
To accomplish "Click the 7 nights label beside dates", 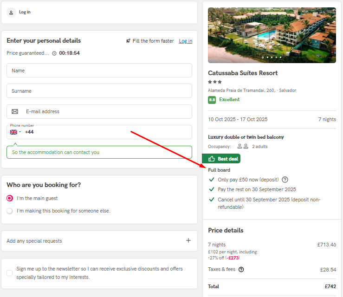I will click(x=327, y=119).
